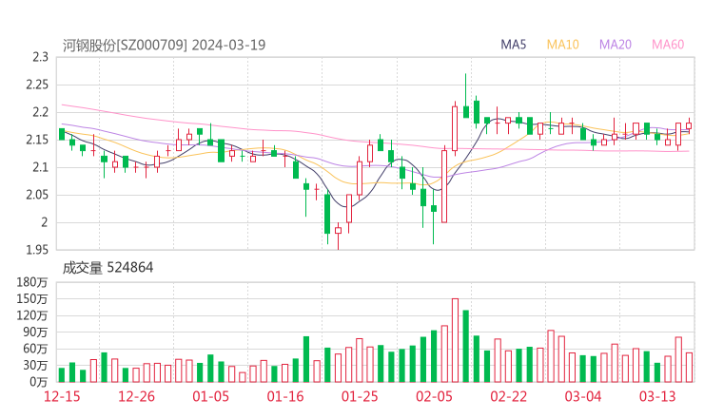The image size is (704, 418).
Task: Click the tall red candlestick rising from 2.0
Action: 444,186
